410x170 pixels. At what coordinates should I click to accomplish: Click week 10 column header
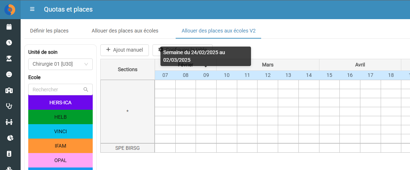click(x=227, y=75)
